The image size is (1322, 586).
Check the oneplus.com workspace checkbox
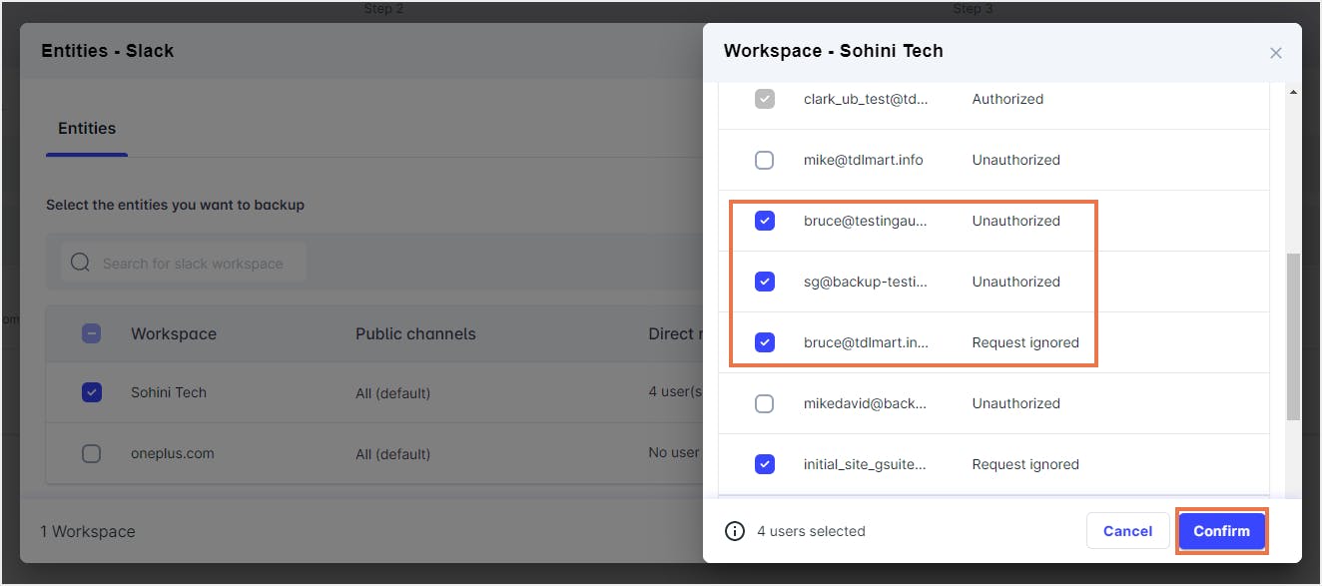(92, 453)
